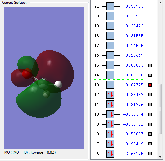Click the orbital list scrollbar thumb
This screenshot has width=165, height=161.
[160, 109]
